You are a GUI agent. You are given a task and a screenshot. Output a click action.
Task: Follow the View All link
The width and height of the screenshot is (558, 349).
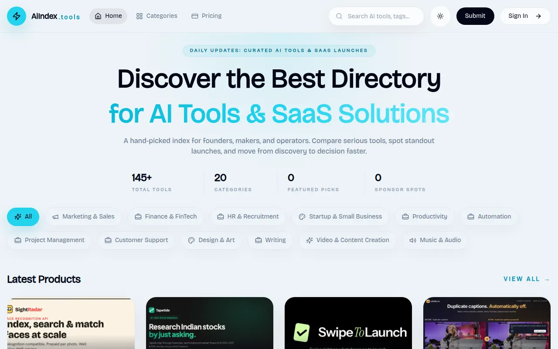click(x=527, y=279)
